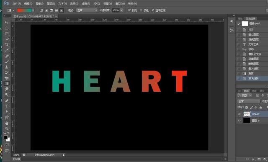
Task: Set history brush source on 打开 step
Action: click(x=239, y=30)
